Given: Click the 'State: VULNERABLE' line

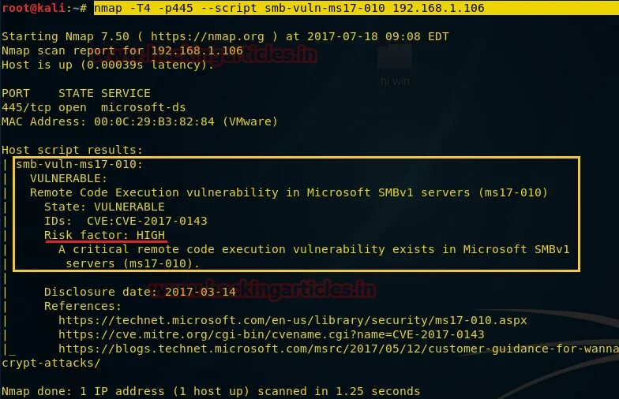Looking at the screenshot, I should (x=104, y=207).
